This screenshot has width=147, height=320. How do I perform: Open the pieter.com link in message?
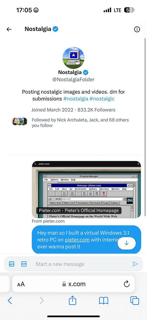[x=77, y=240]
